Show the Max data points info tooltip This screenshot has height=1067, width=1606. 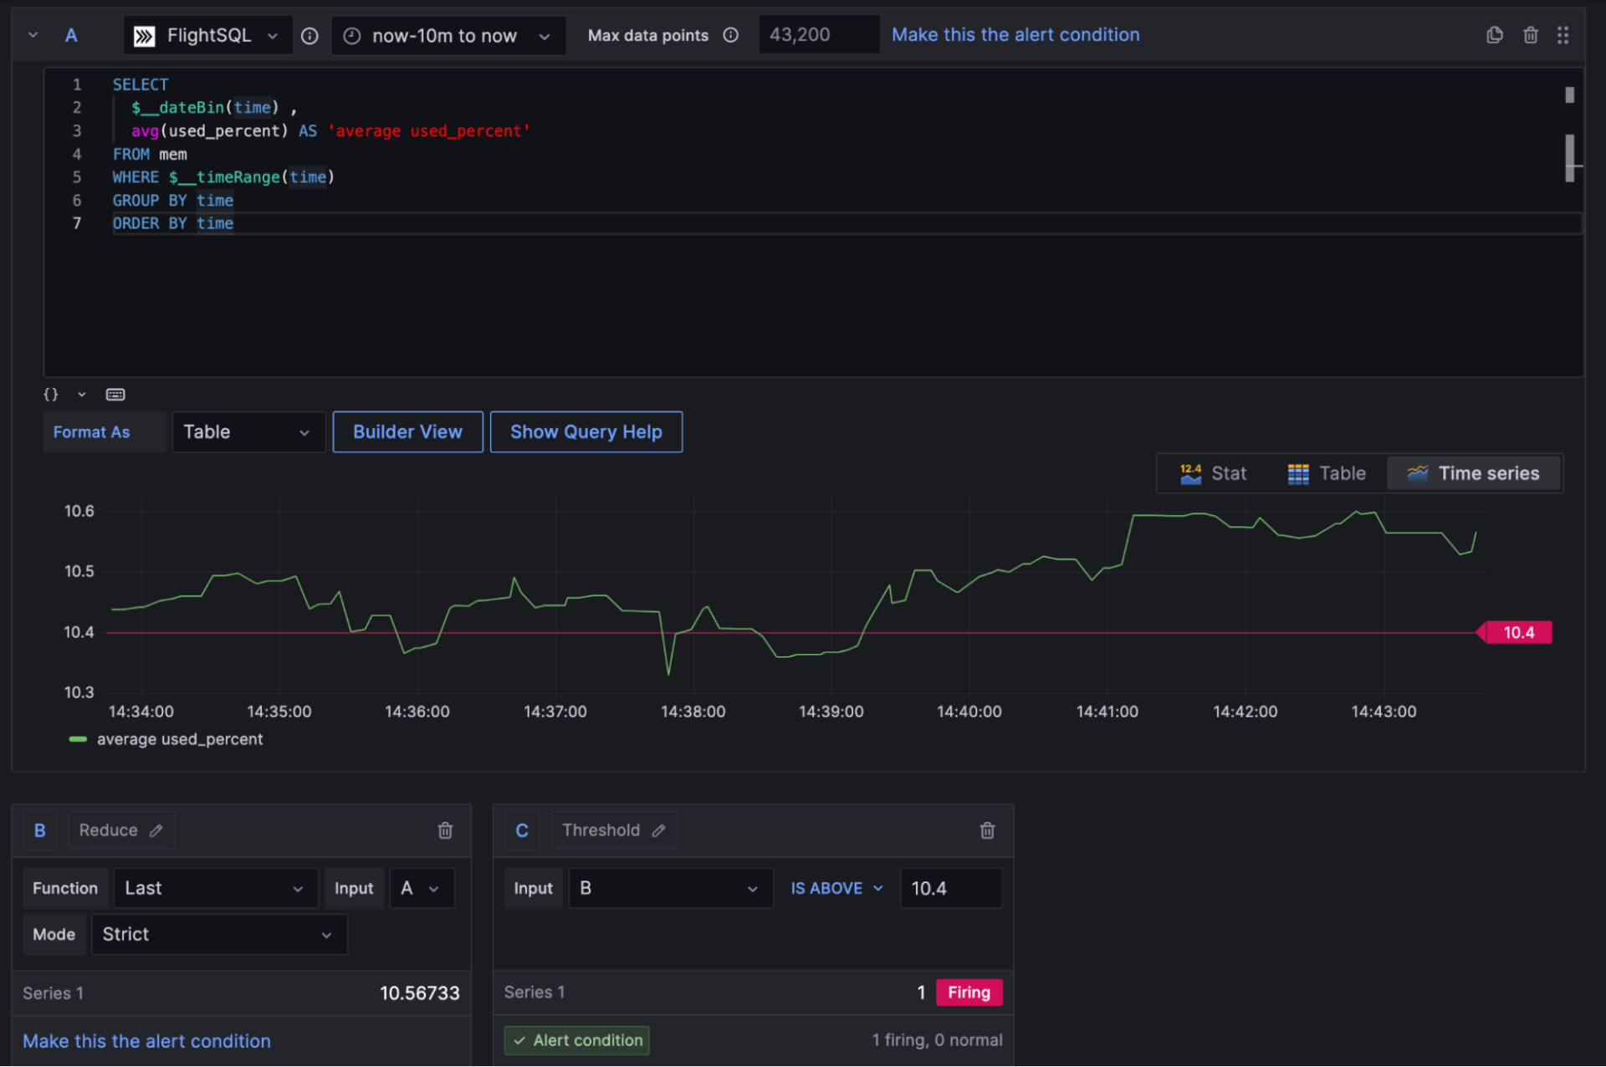tap(731, 35)
